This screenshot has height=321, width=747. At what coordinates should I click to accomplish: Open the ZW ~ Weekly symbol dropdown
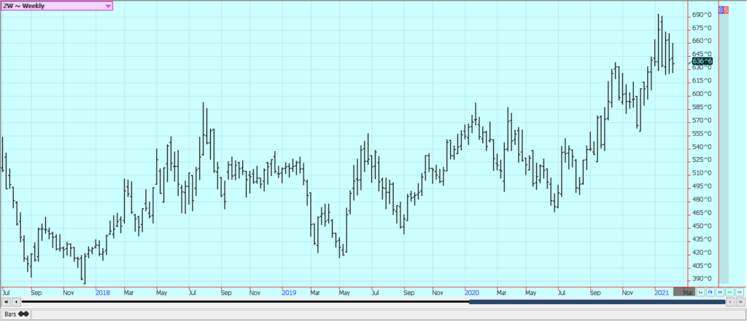coord(57,6)
